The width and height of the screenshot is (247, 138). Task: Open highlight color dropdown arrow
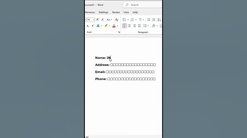click(110, 26)
